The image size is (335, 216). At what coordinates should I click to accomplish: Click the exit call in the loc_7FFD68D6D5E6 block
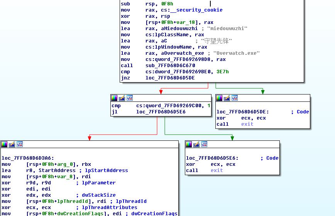tap(217, 170)
